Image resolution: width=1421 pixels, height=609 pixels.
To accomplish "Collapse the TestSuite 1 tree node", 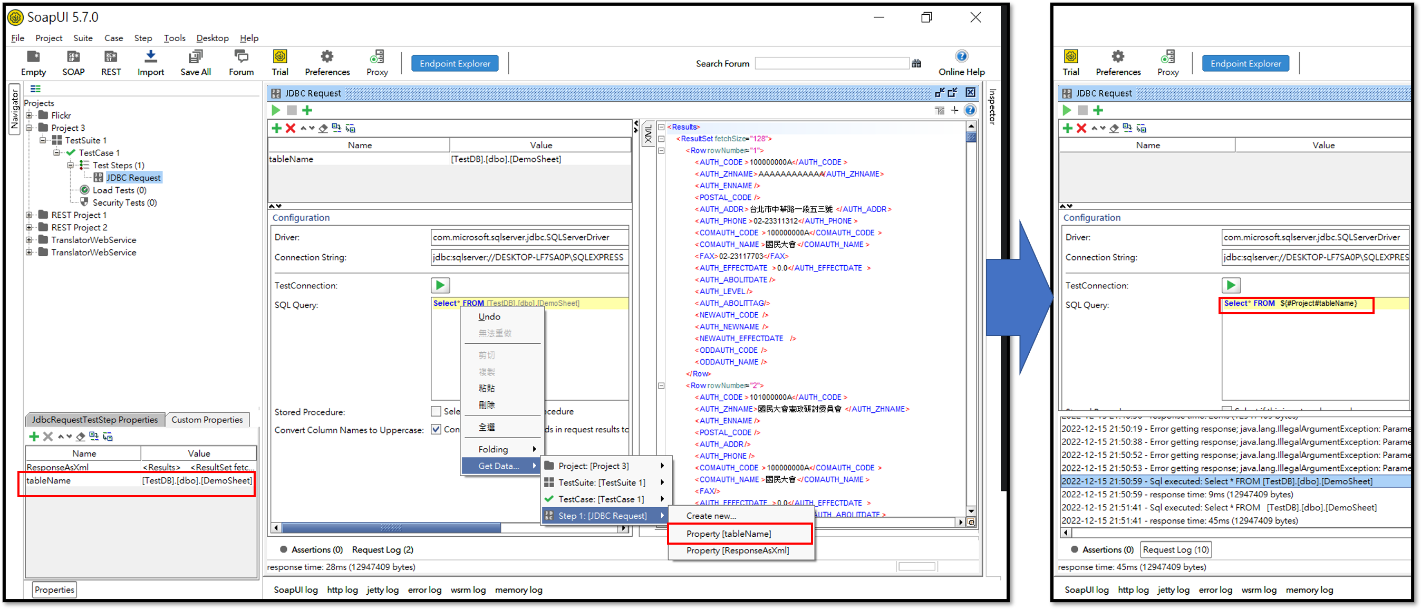I will click(43, 140).
